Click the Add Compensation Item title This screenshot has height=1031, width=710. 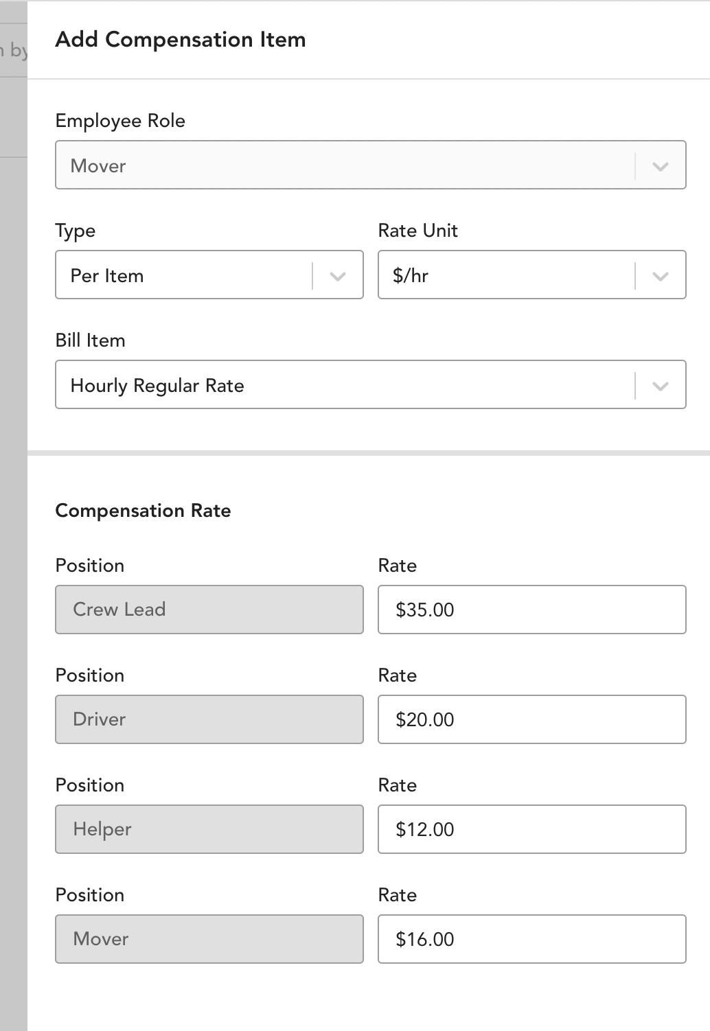coord(181,40)
